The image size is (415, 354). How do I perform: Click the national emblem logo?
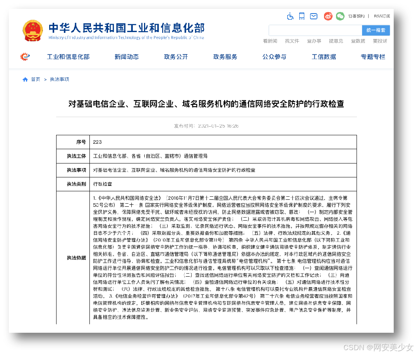tap(33, 31)
